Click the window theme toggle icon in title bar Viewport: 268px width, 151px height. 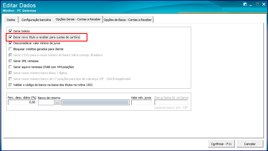point(245,4)
